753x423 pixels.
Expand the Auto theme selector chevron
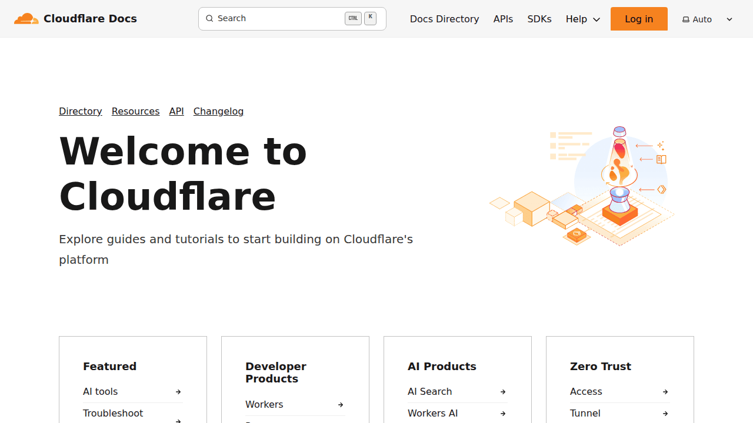[x=729, y=19]
